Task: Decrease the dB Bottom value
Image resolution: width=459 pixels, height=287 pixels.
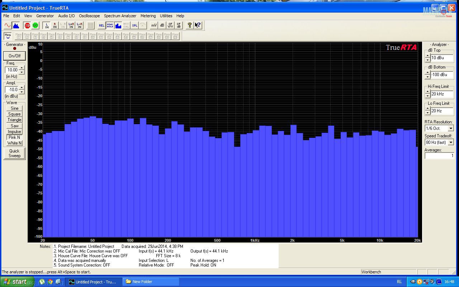Action: click(x=427, y=77)
